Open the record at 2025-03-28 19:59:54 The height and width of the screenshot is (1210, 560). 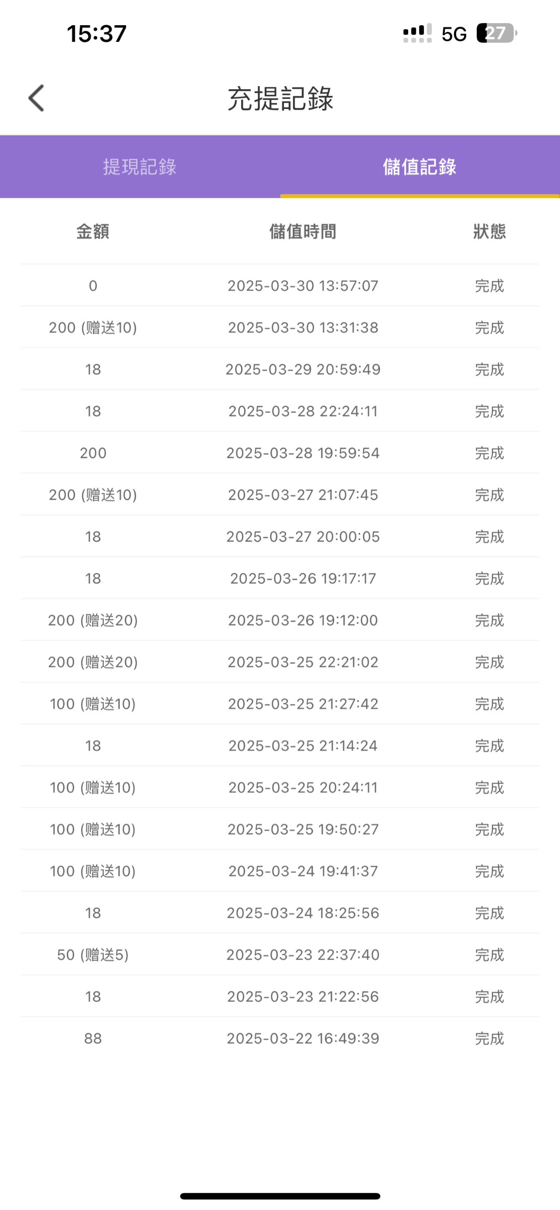coord(303,453)
